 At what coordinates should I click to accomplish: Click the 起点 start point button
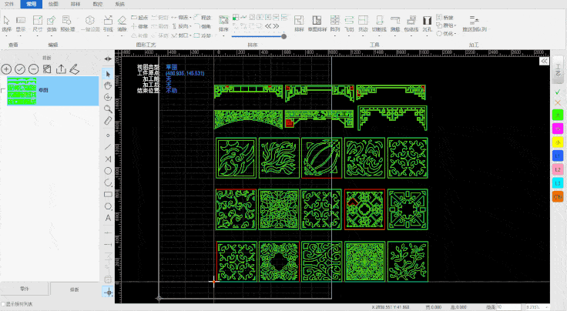coord(139,18)
